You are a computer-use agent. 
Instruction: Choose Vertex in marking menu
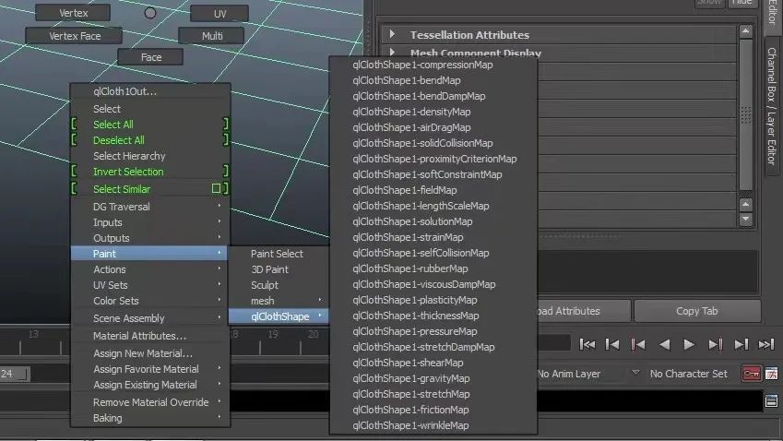pos(73,13)
